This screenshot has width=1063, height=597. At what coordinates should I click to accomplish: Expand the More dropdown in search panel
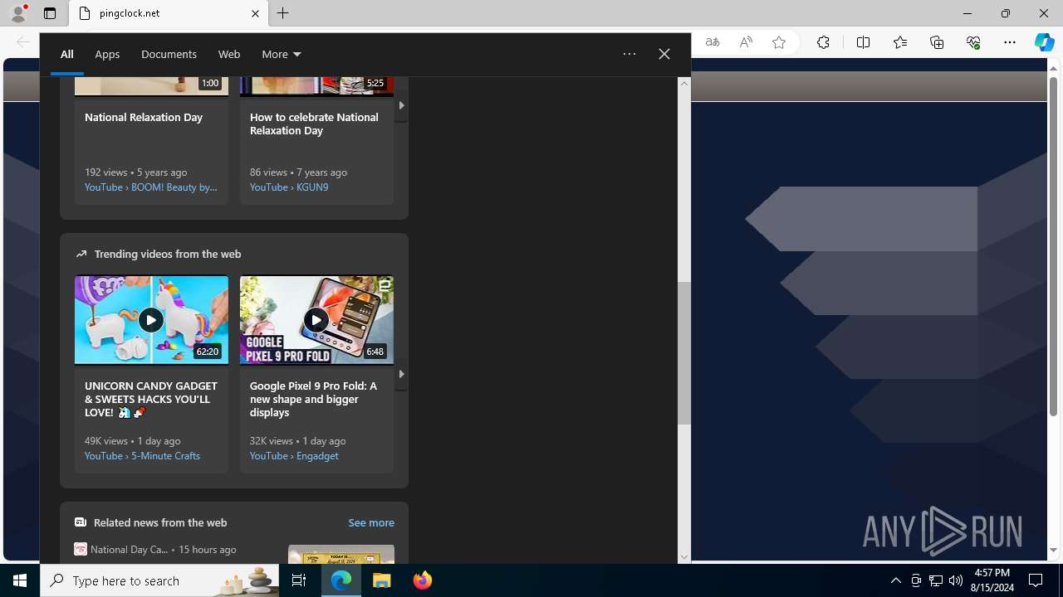282,54
